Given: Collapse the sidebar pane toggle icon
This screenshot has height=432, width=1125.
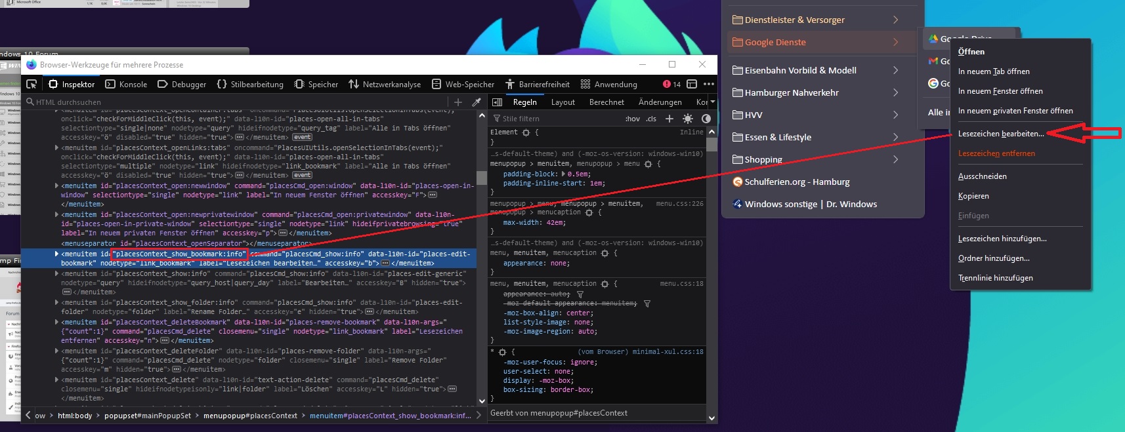Looking at the screenshot, I should tap(497, 102).
